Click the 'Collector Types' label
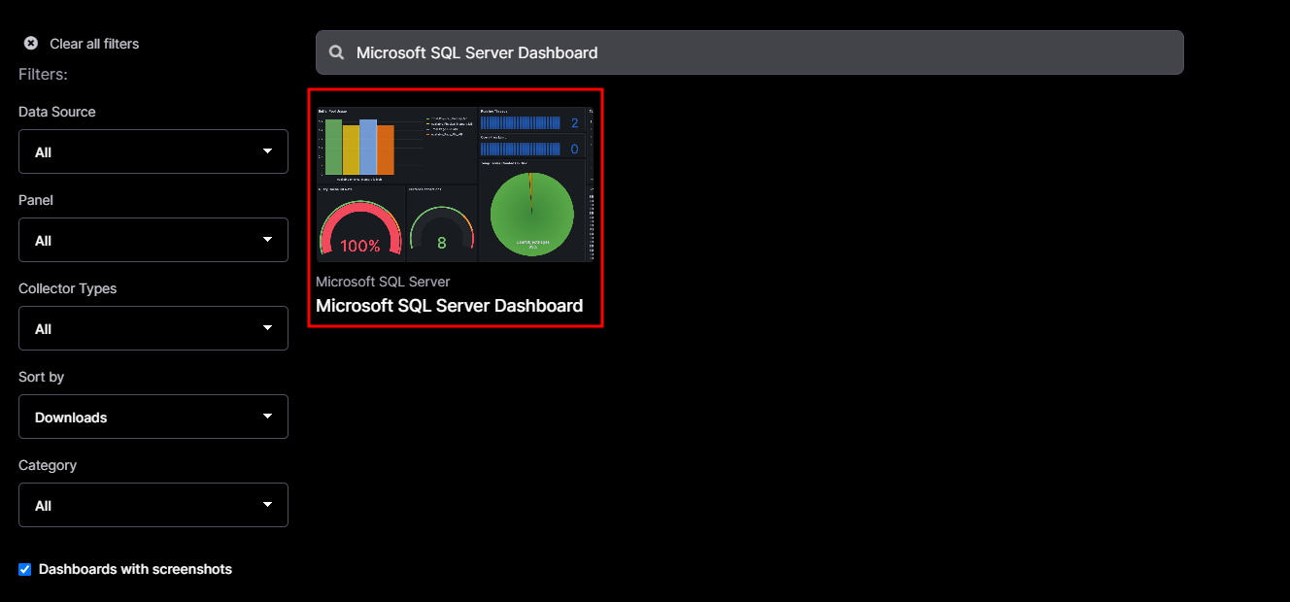 [x=68, y=288]
